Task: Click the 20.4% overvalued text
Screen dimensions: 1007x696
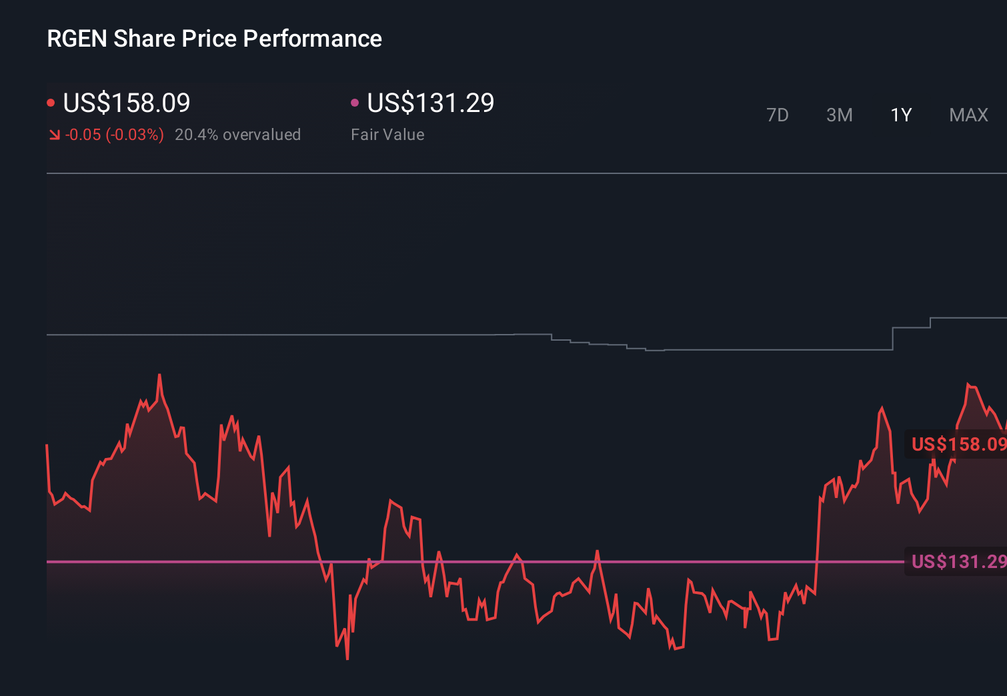Action: (x=238, y=134)
